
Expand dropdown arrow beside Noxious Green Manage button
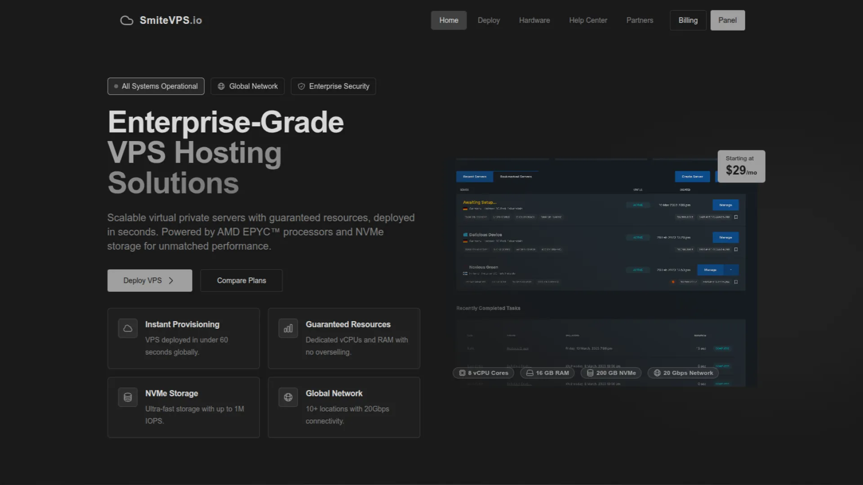tap(731, 270)
